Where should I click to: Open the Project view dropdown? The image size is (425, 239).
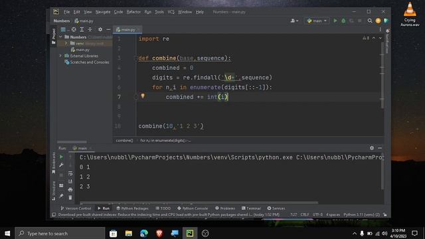[64, 29]
